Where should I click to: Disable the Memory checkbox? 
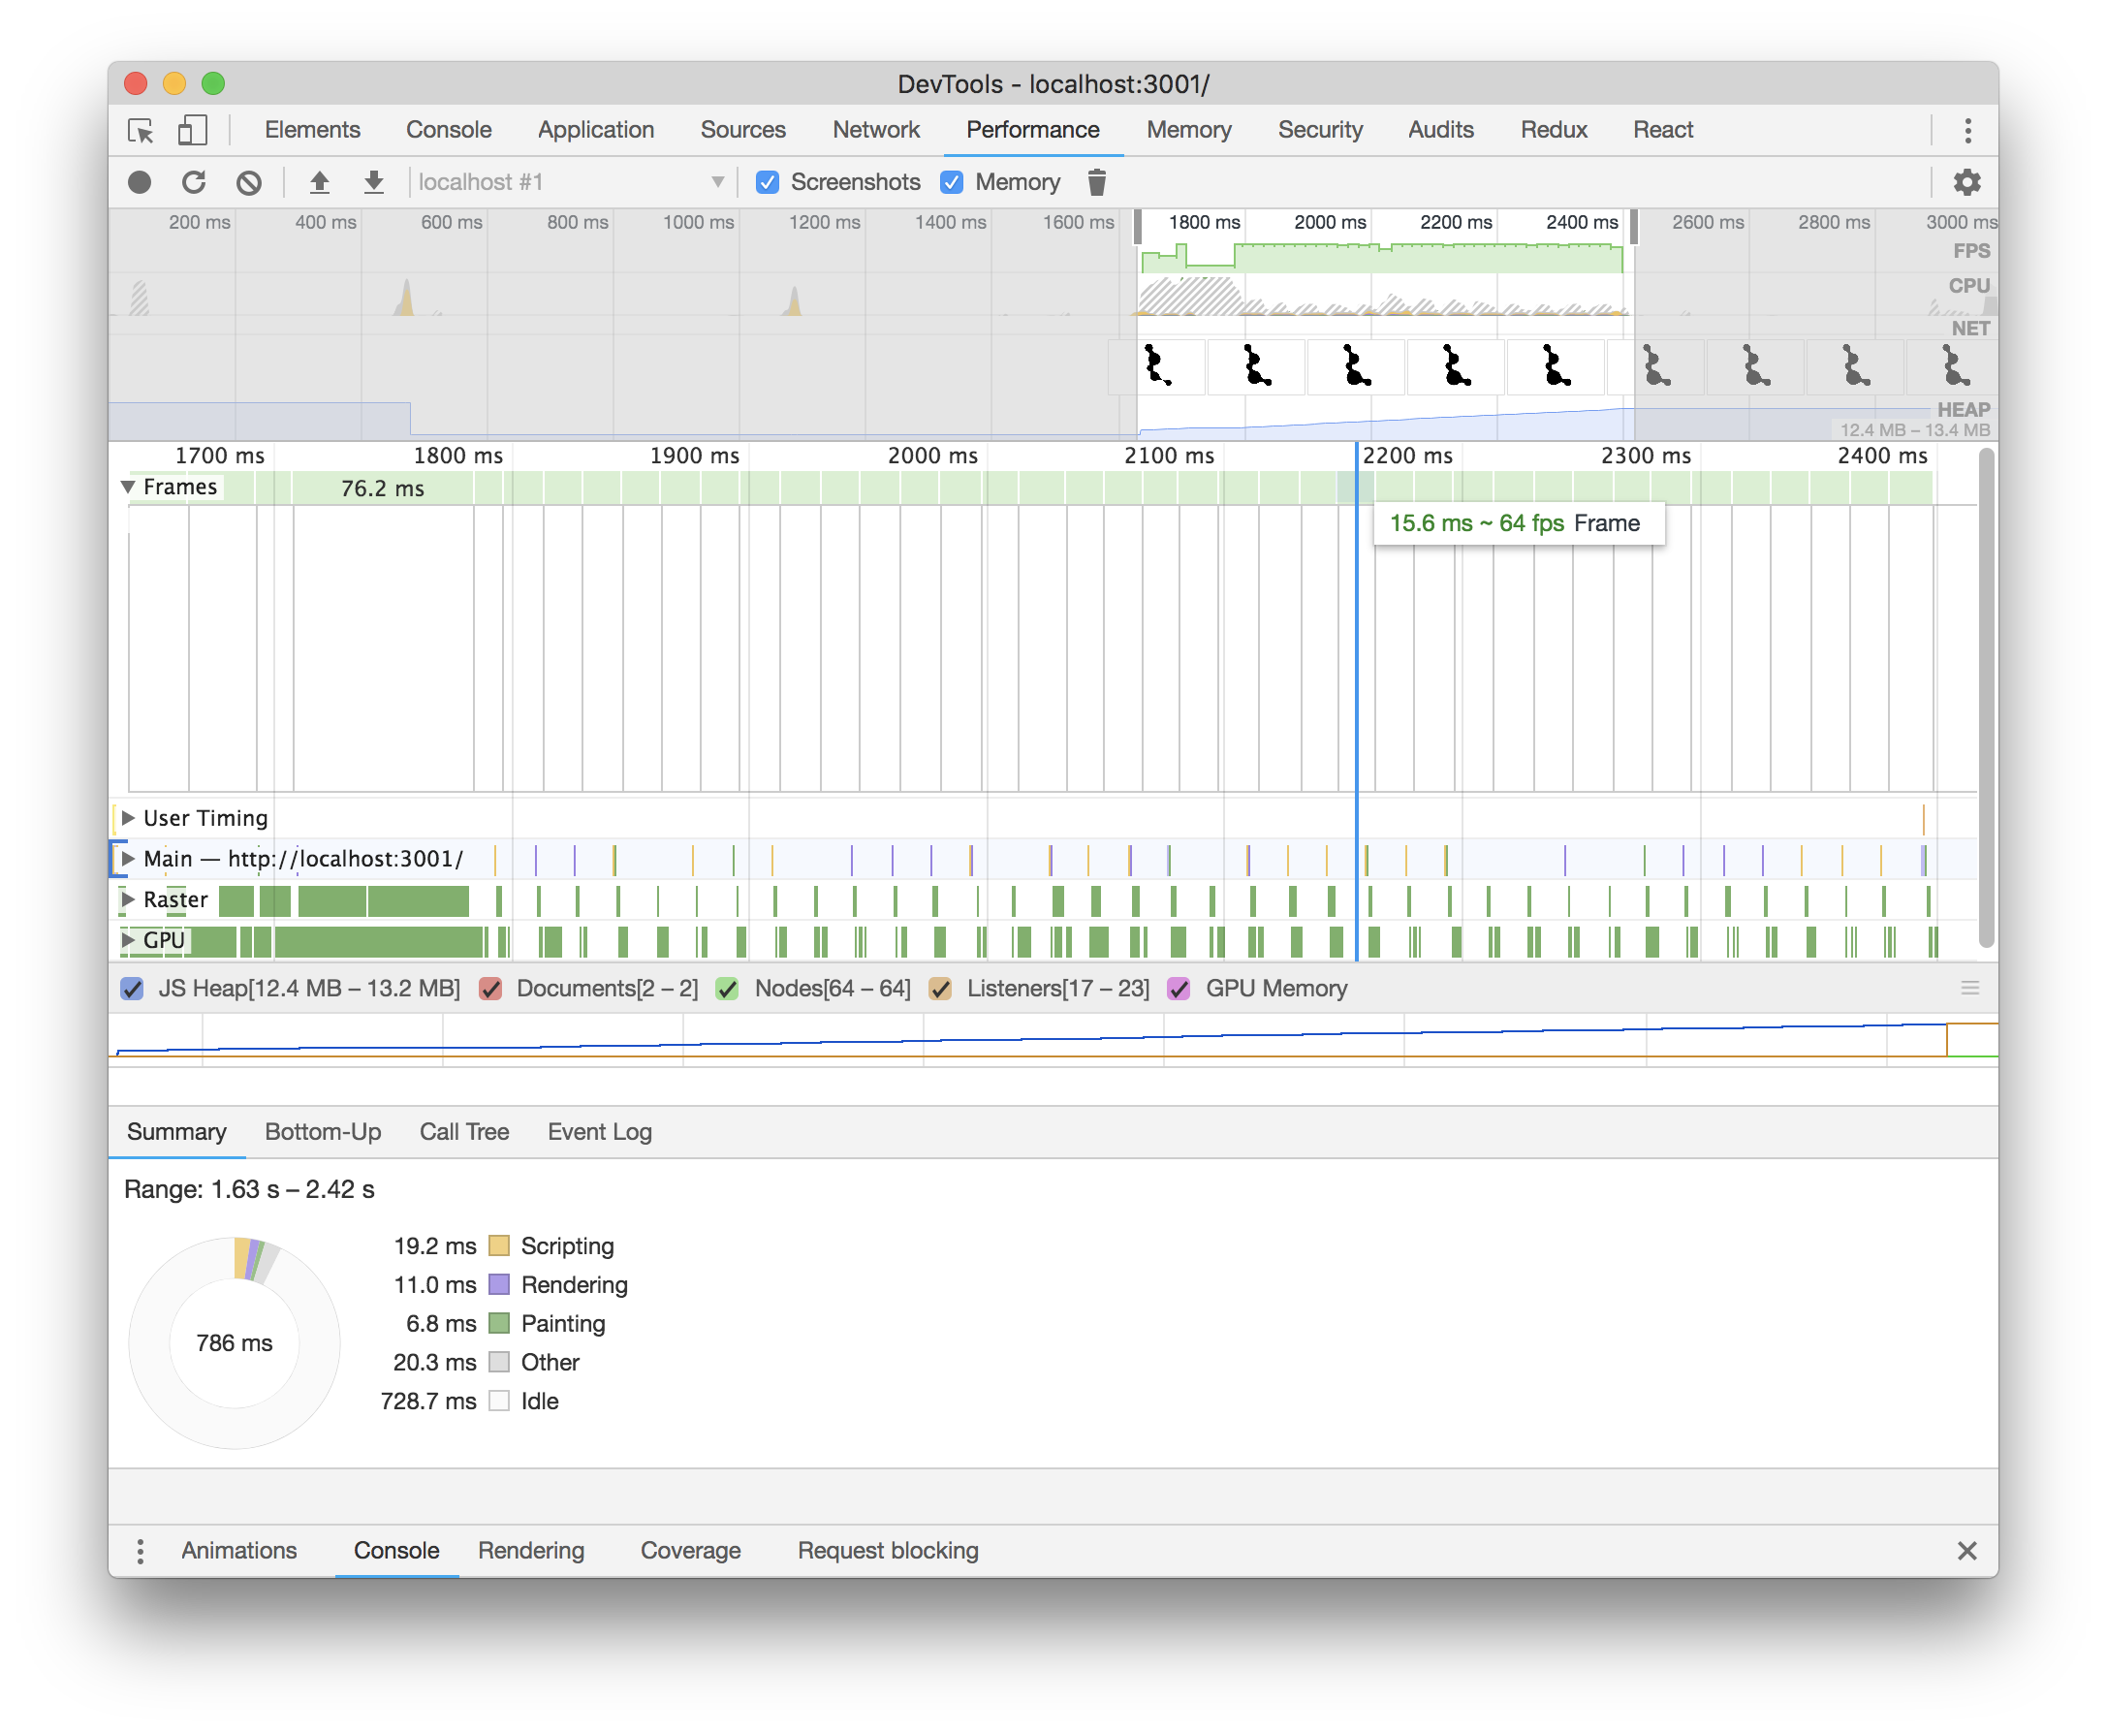point(952,182)
